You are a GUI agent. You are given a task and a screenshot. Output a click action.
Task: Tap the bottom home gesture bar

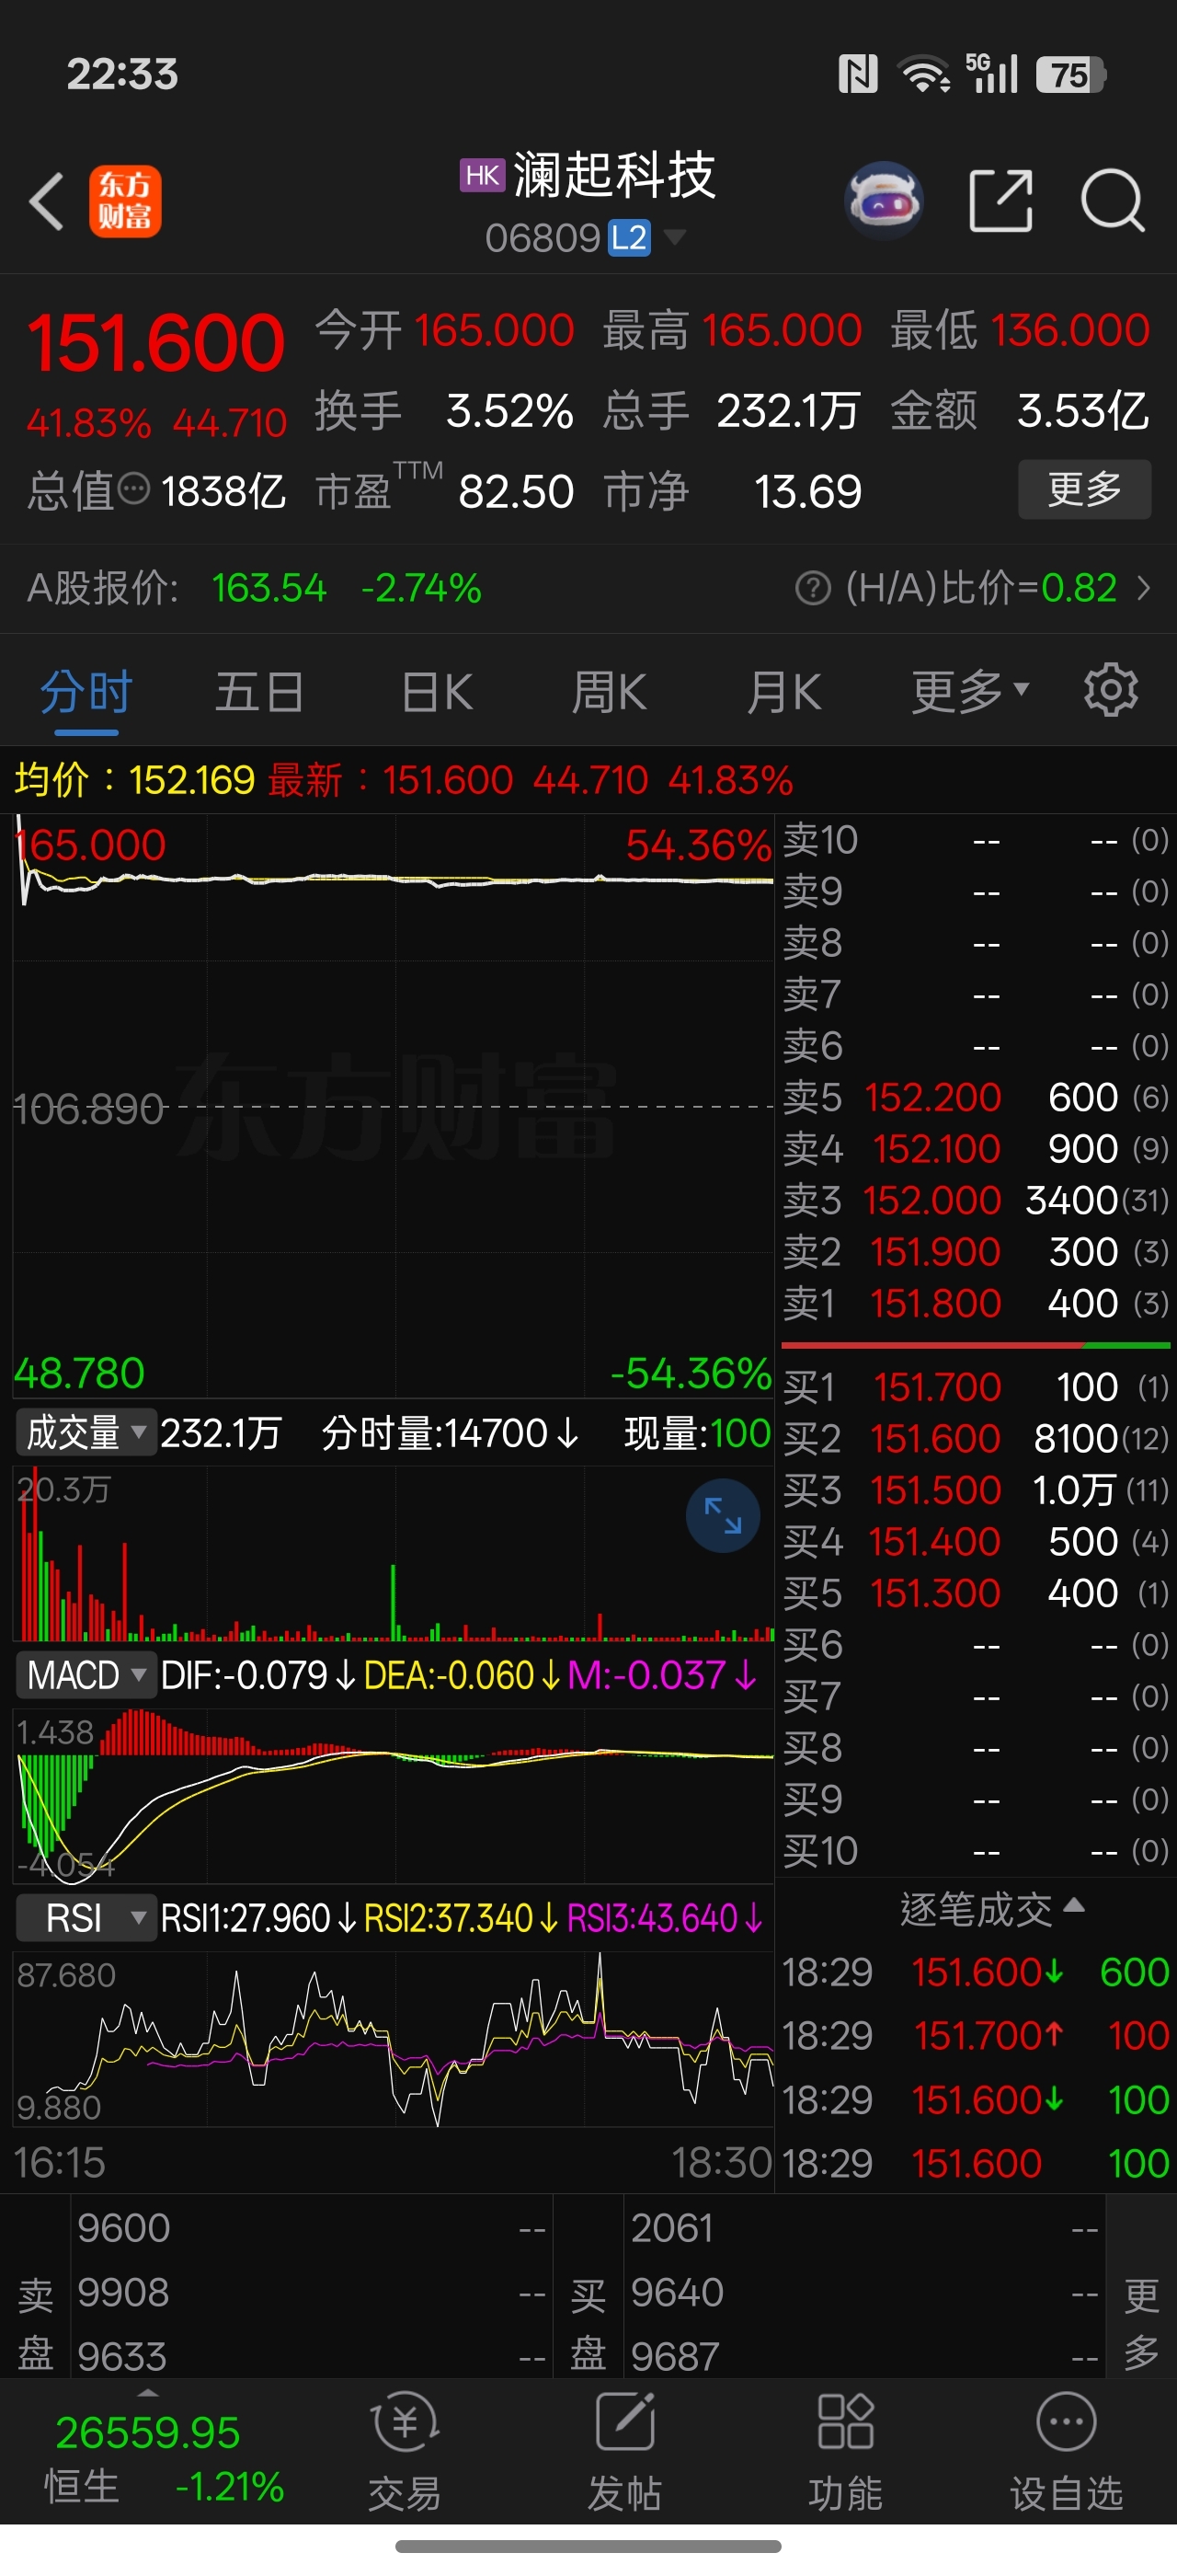point(588,2546)
